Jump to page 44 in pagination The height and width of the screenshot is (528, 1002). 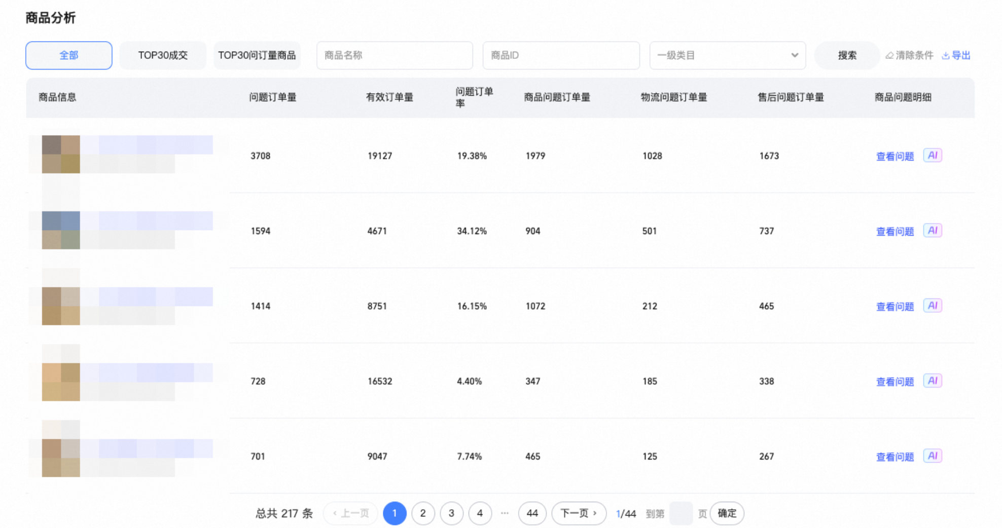tap(532, 513)
